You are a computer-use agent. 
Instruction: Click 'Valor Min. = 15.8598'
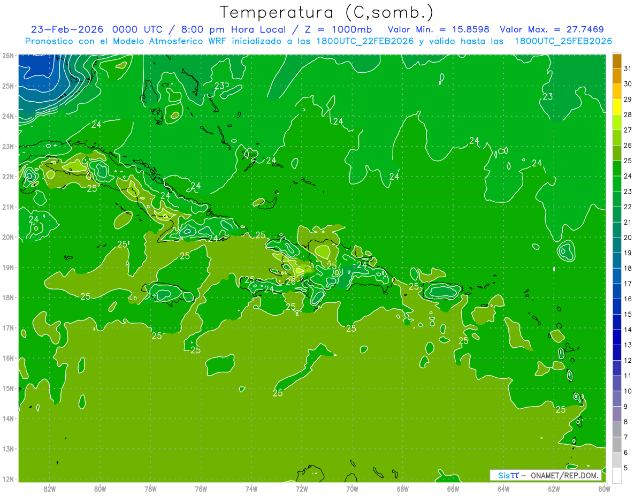438,29
